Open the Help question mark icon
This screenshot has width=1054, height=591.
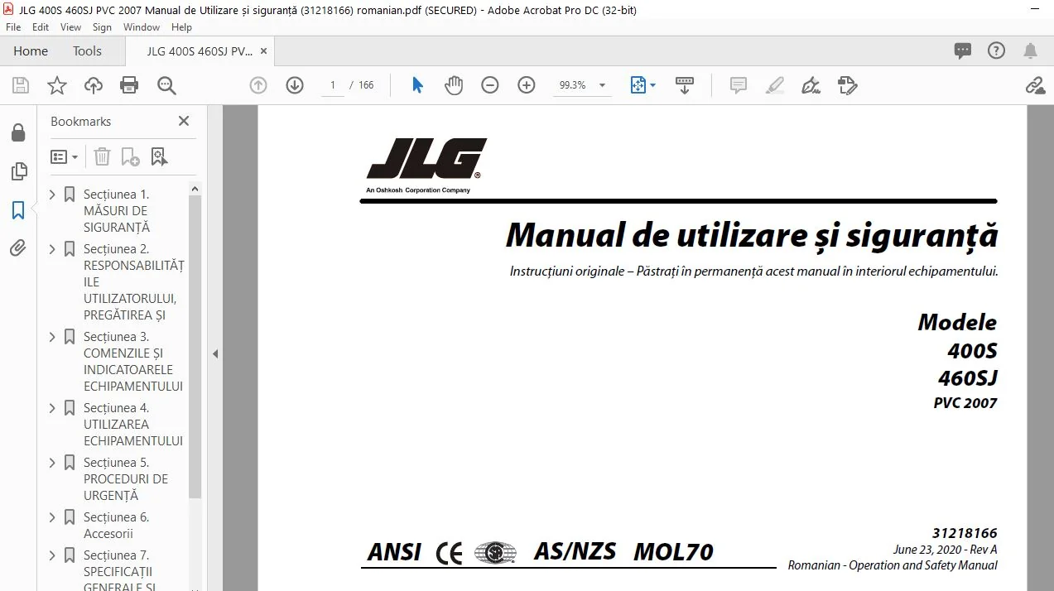click(x=997, y=50)
